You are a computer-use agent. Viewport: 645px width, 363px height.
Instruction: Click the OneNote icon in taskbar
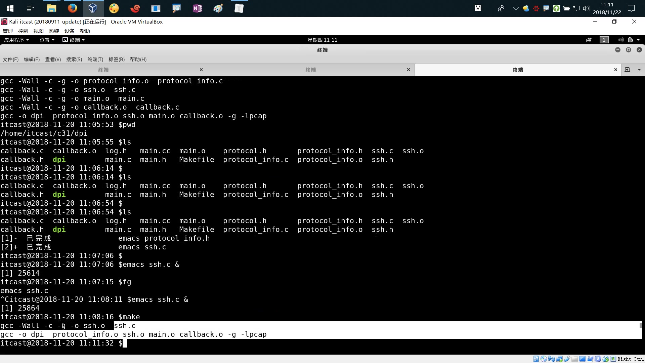click(x=198, y=8)
